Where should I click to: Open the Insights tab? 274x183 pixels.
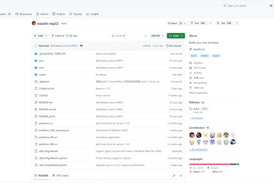click(92, 14)
